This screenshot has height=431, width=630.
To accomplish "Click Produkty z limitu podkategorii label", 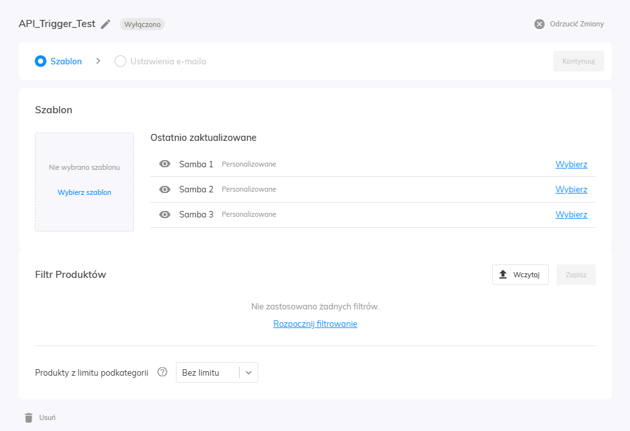I will pos(91,373).
